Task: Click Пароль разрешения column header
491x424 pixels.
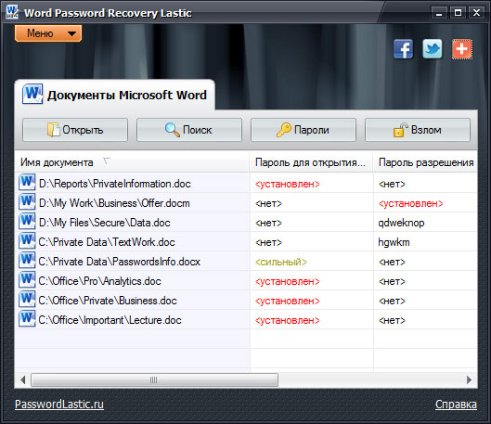Action: 425,162
